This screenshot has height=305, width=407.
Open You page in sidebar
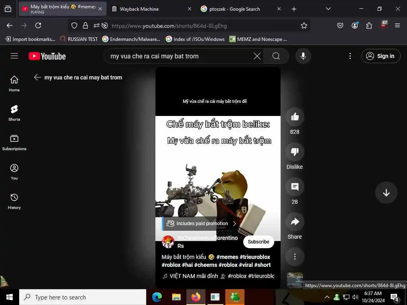tap(14, 172)
